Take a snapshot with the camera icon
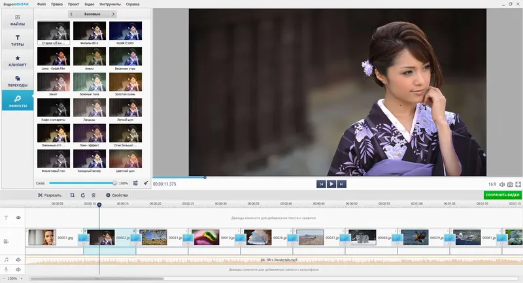Viewport: 523px width, 283px height. [510, 184]
